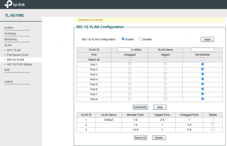The height and width of the screenshot is (146, 227).
Task: Open the Monitoring menu section
Action: coord(10,39)
